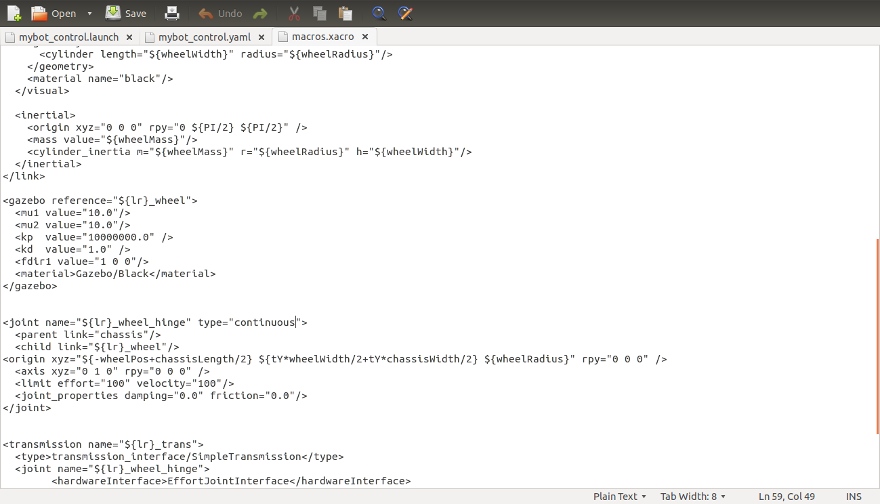
Task: Click the closing </gazebo> tag
Action: click(30, 286)
